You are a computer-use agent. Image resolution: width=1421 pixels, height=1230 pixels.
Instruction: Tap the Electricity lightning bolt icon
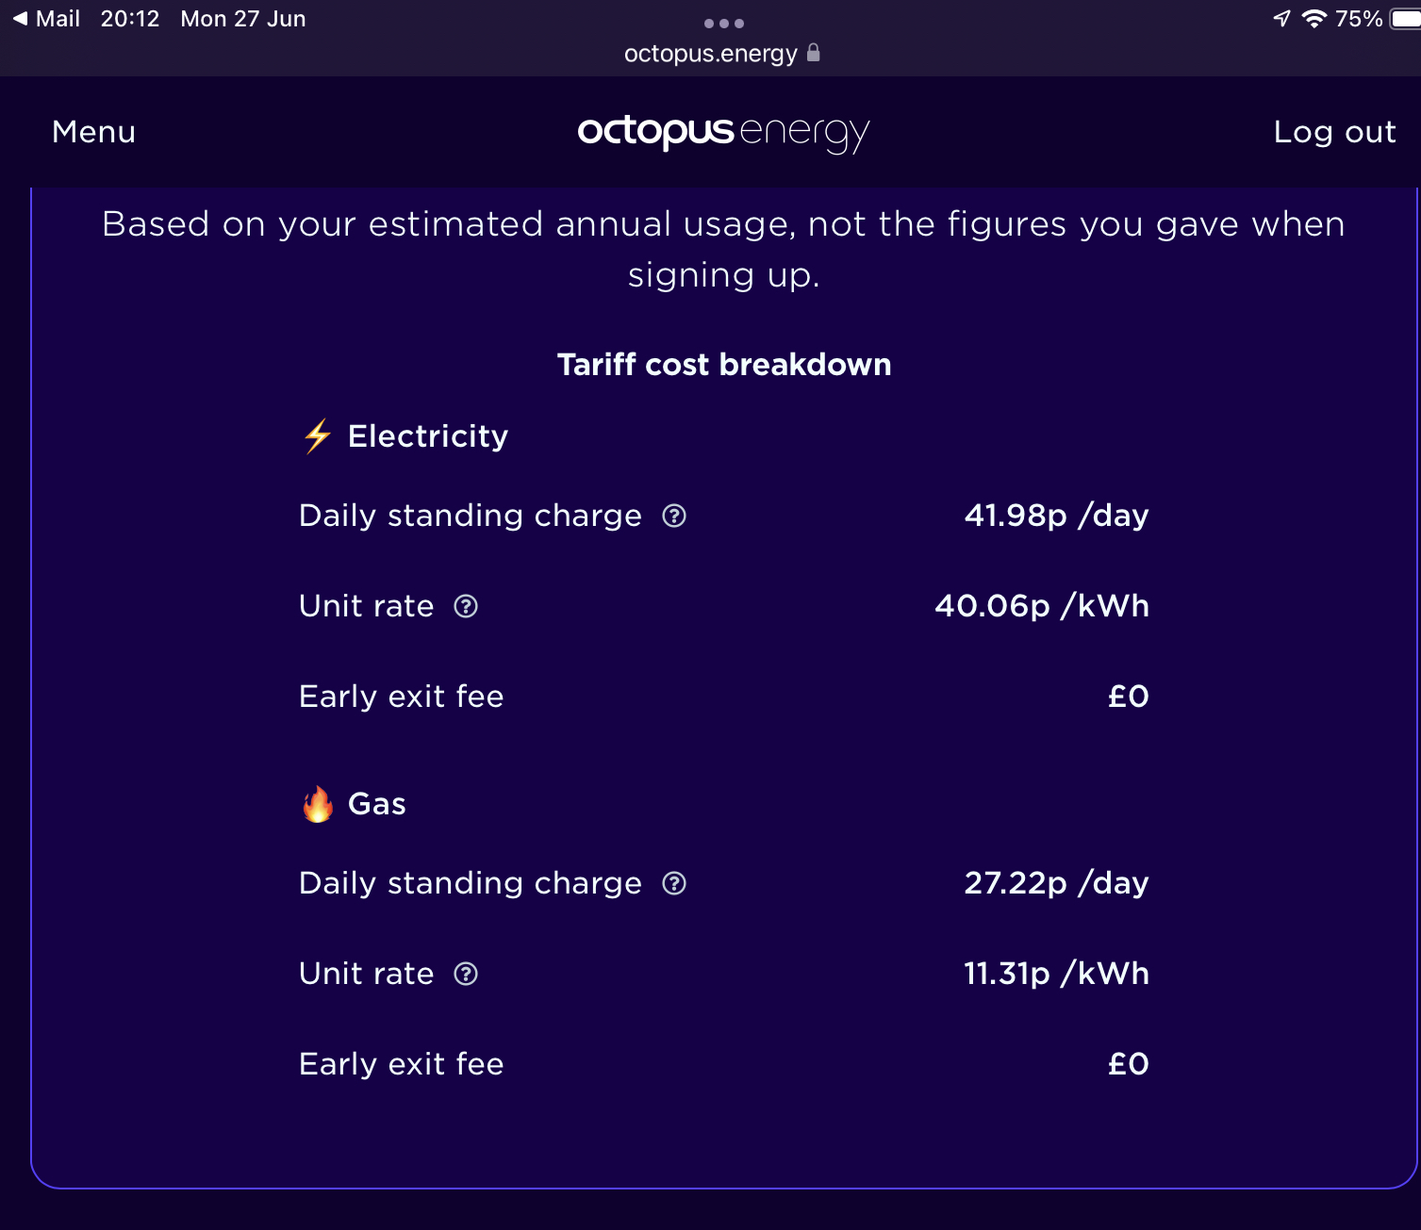[318, 436]
